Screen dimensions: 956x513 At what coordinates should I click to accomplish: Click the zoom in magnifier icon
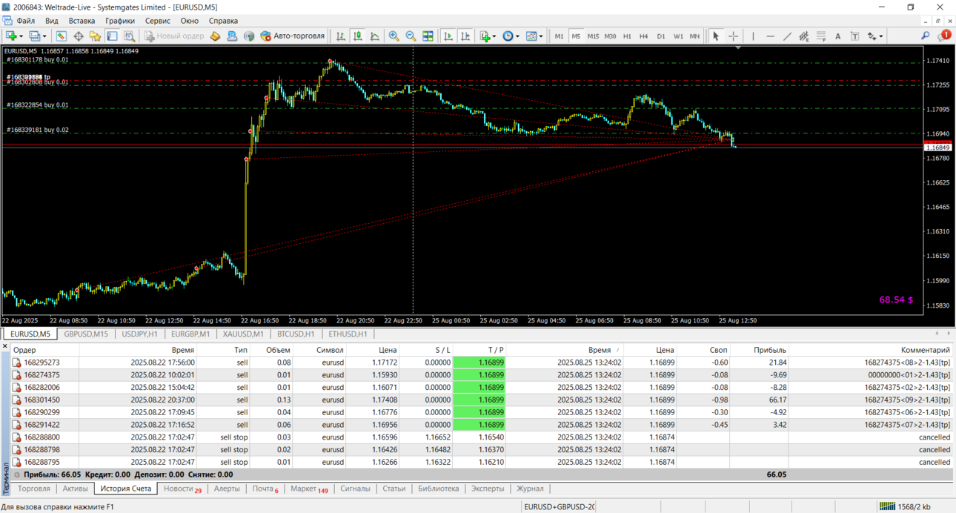click(x=394, y=36)
